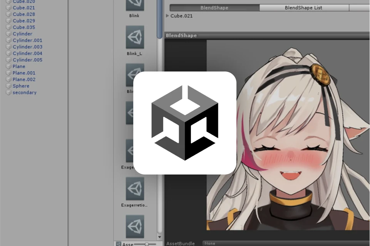Select Plane.002 in the list
Screen dimensions: 370x246
coord(23,80)
